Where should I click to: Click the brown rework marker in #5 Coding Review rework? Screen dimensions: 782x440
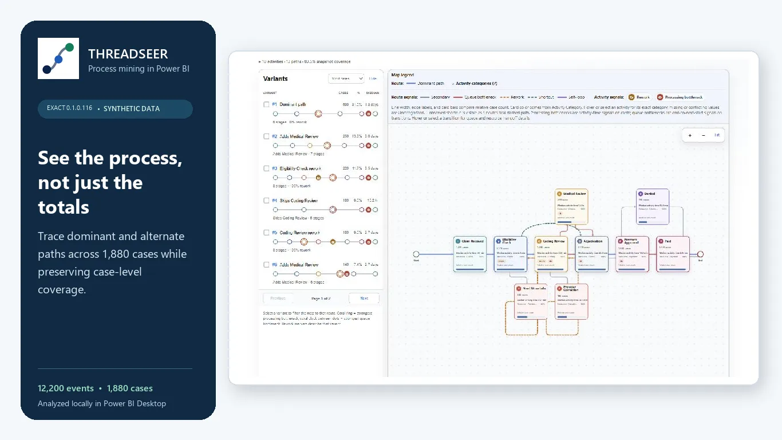(x=333, y=242)
